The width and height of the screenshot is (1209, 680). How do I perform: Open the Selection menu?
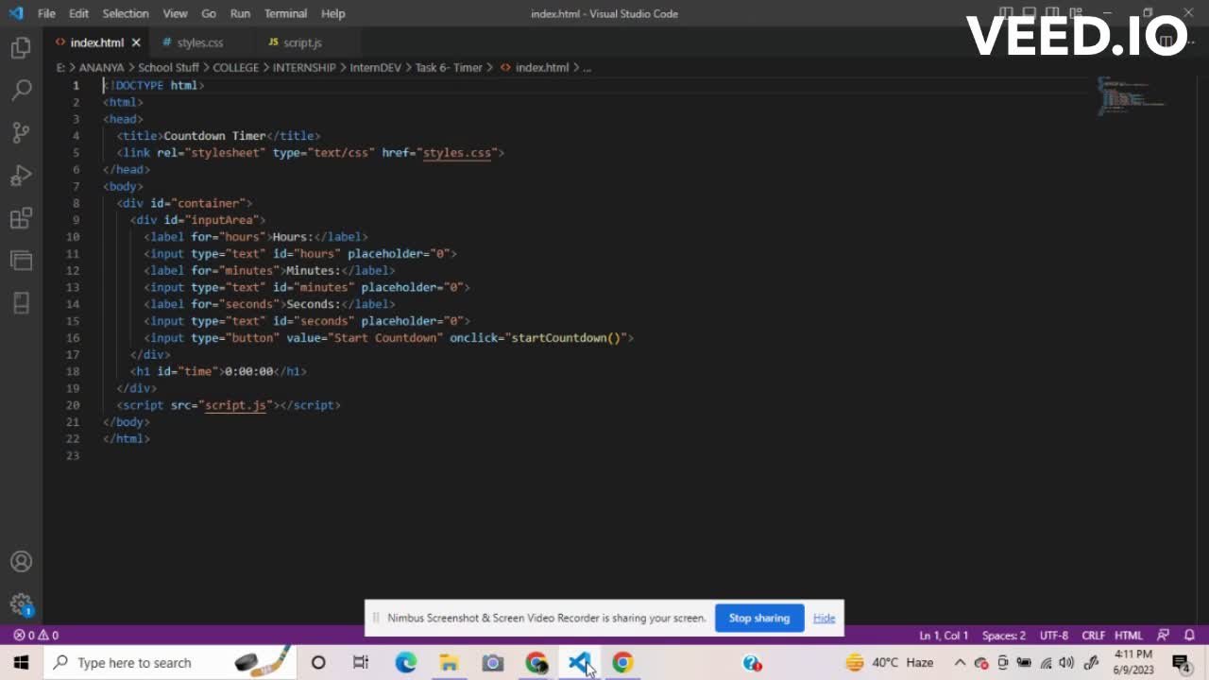tap(126, 13)
